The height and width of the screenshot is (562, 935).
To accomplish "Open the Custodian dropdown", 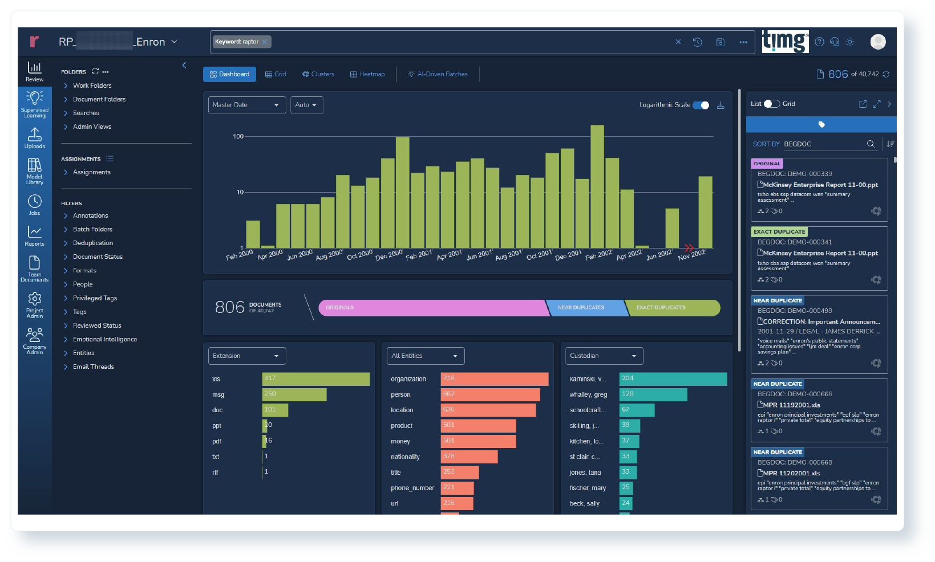I will 604,356.
